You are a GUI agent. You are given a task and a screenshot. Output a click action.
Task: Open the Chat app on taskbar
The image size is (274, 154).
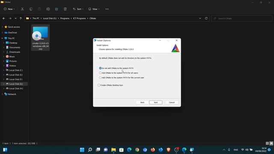pyautogui.click(x=106, y=150)
